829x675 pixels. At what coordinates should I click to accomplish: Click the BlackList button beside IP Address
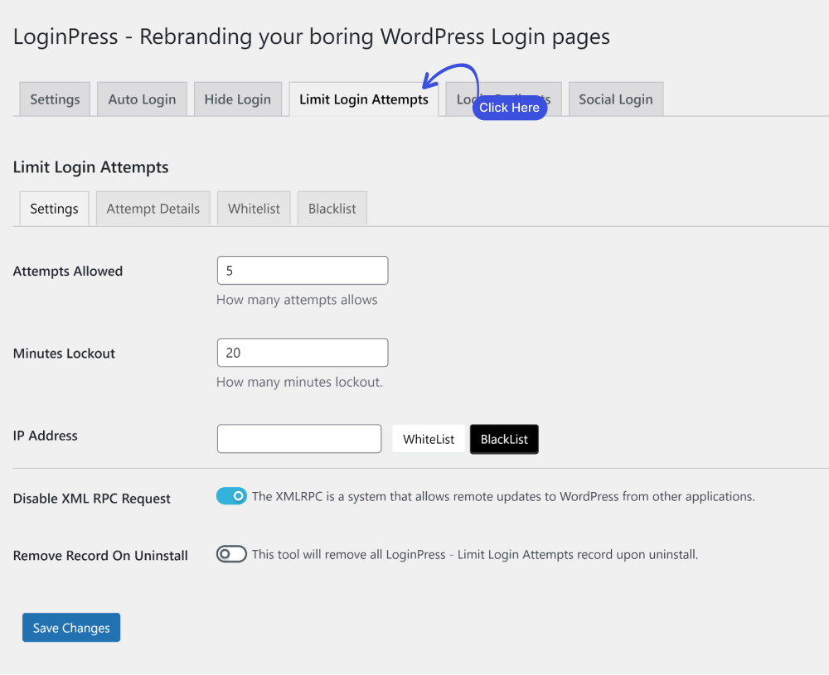504,439
